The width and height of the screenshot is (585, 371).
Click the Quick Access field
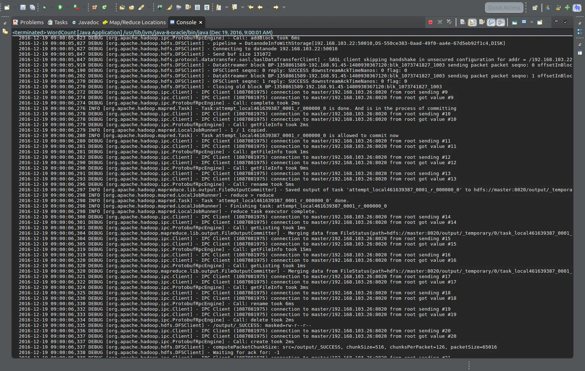click(x=504, y=8)
